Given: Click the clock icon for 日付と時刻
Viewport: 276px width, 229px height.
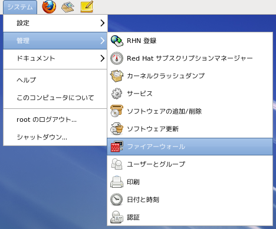Looking at the screenshot, I should point(117,200).
